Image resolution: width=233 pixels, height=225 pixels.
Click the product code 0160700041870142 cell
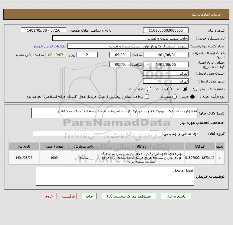(200, 158)
